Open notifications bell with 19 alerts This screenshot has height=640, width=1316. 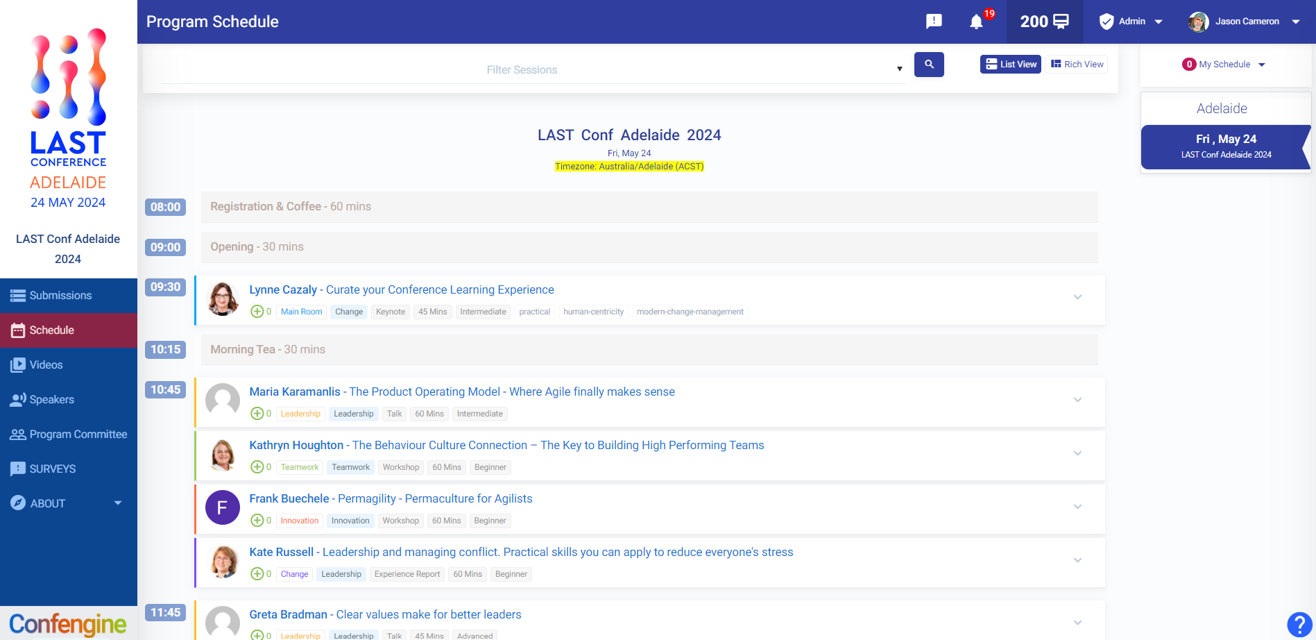(x=977, y=22)
